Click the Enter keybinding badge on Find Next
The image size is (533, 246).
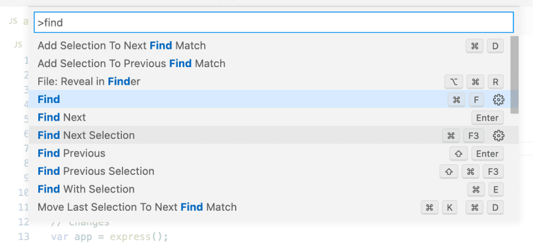pos(487,118)
